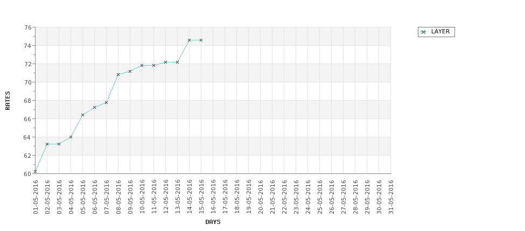Click the 76 value on the y-axis

click(28, 27)
